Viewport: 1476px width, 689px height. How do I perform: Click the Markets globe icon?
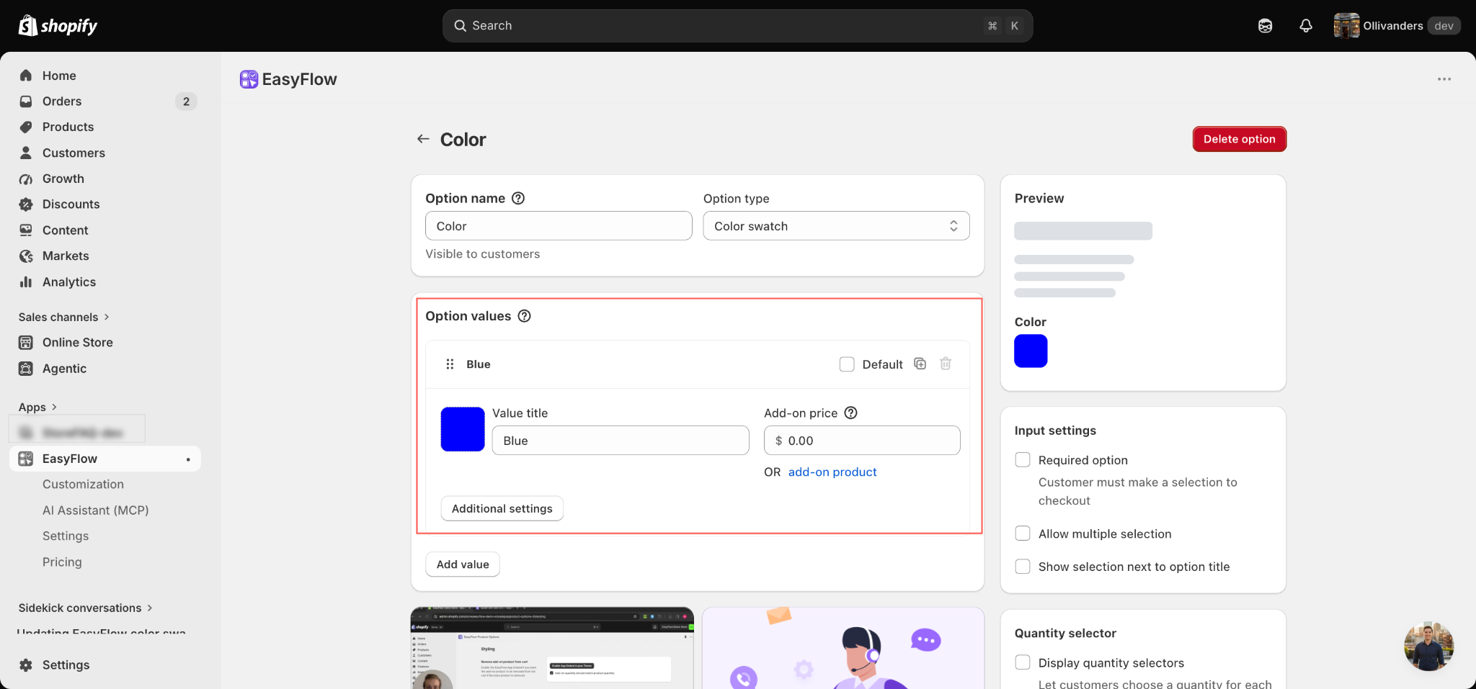pos(26,256)
